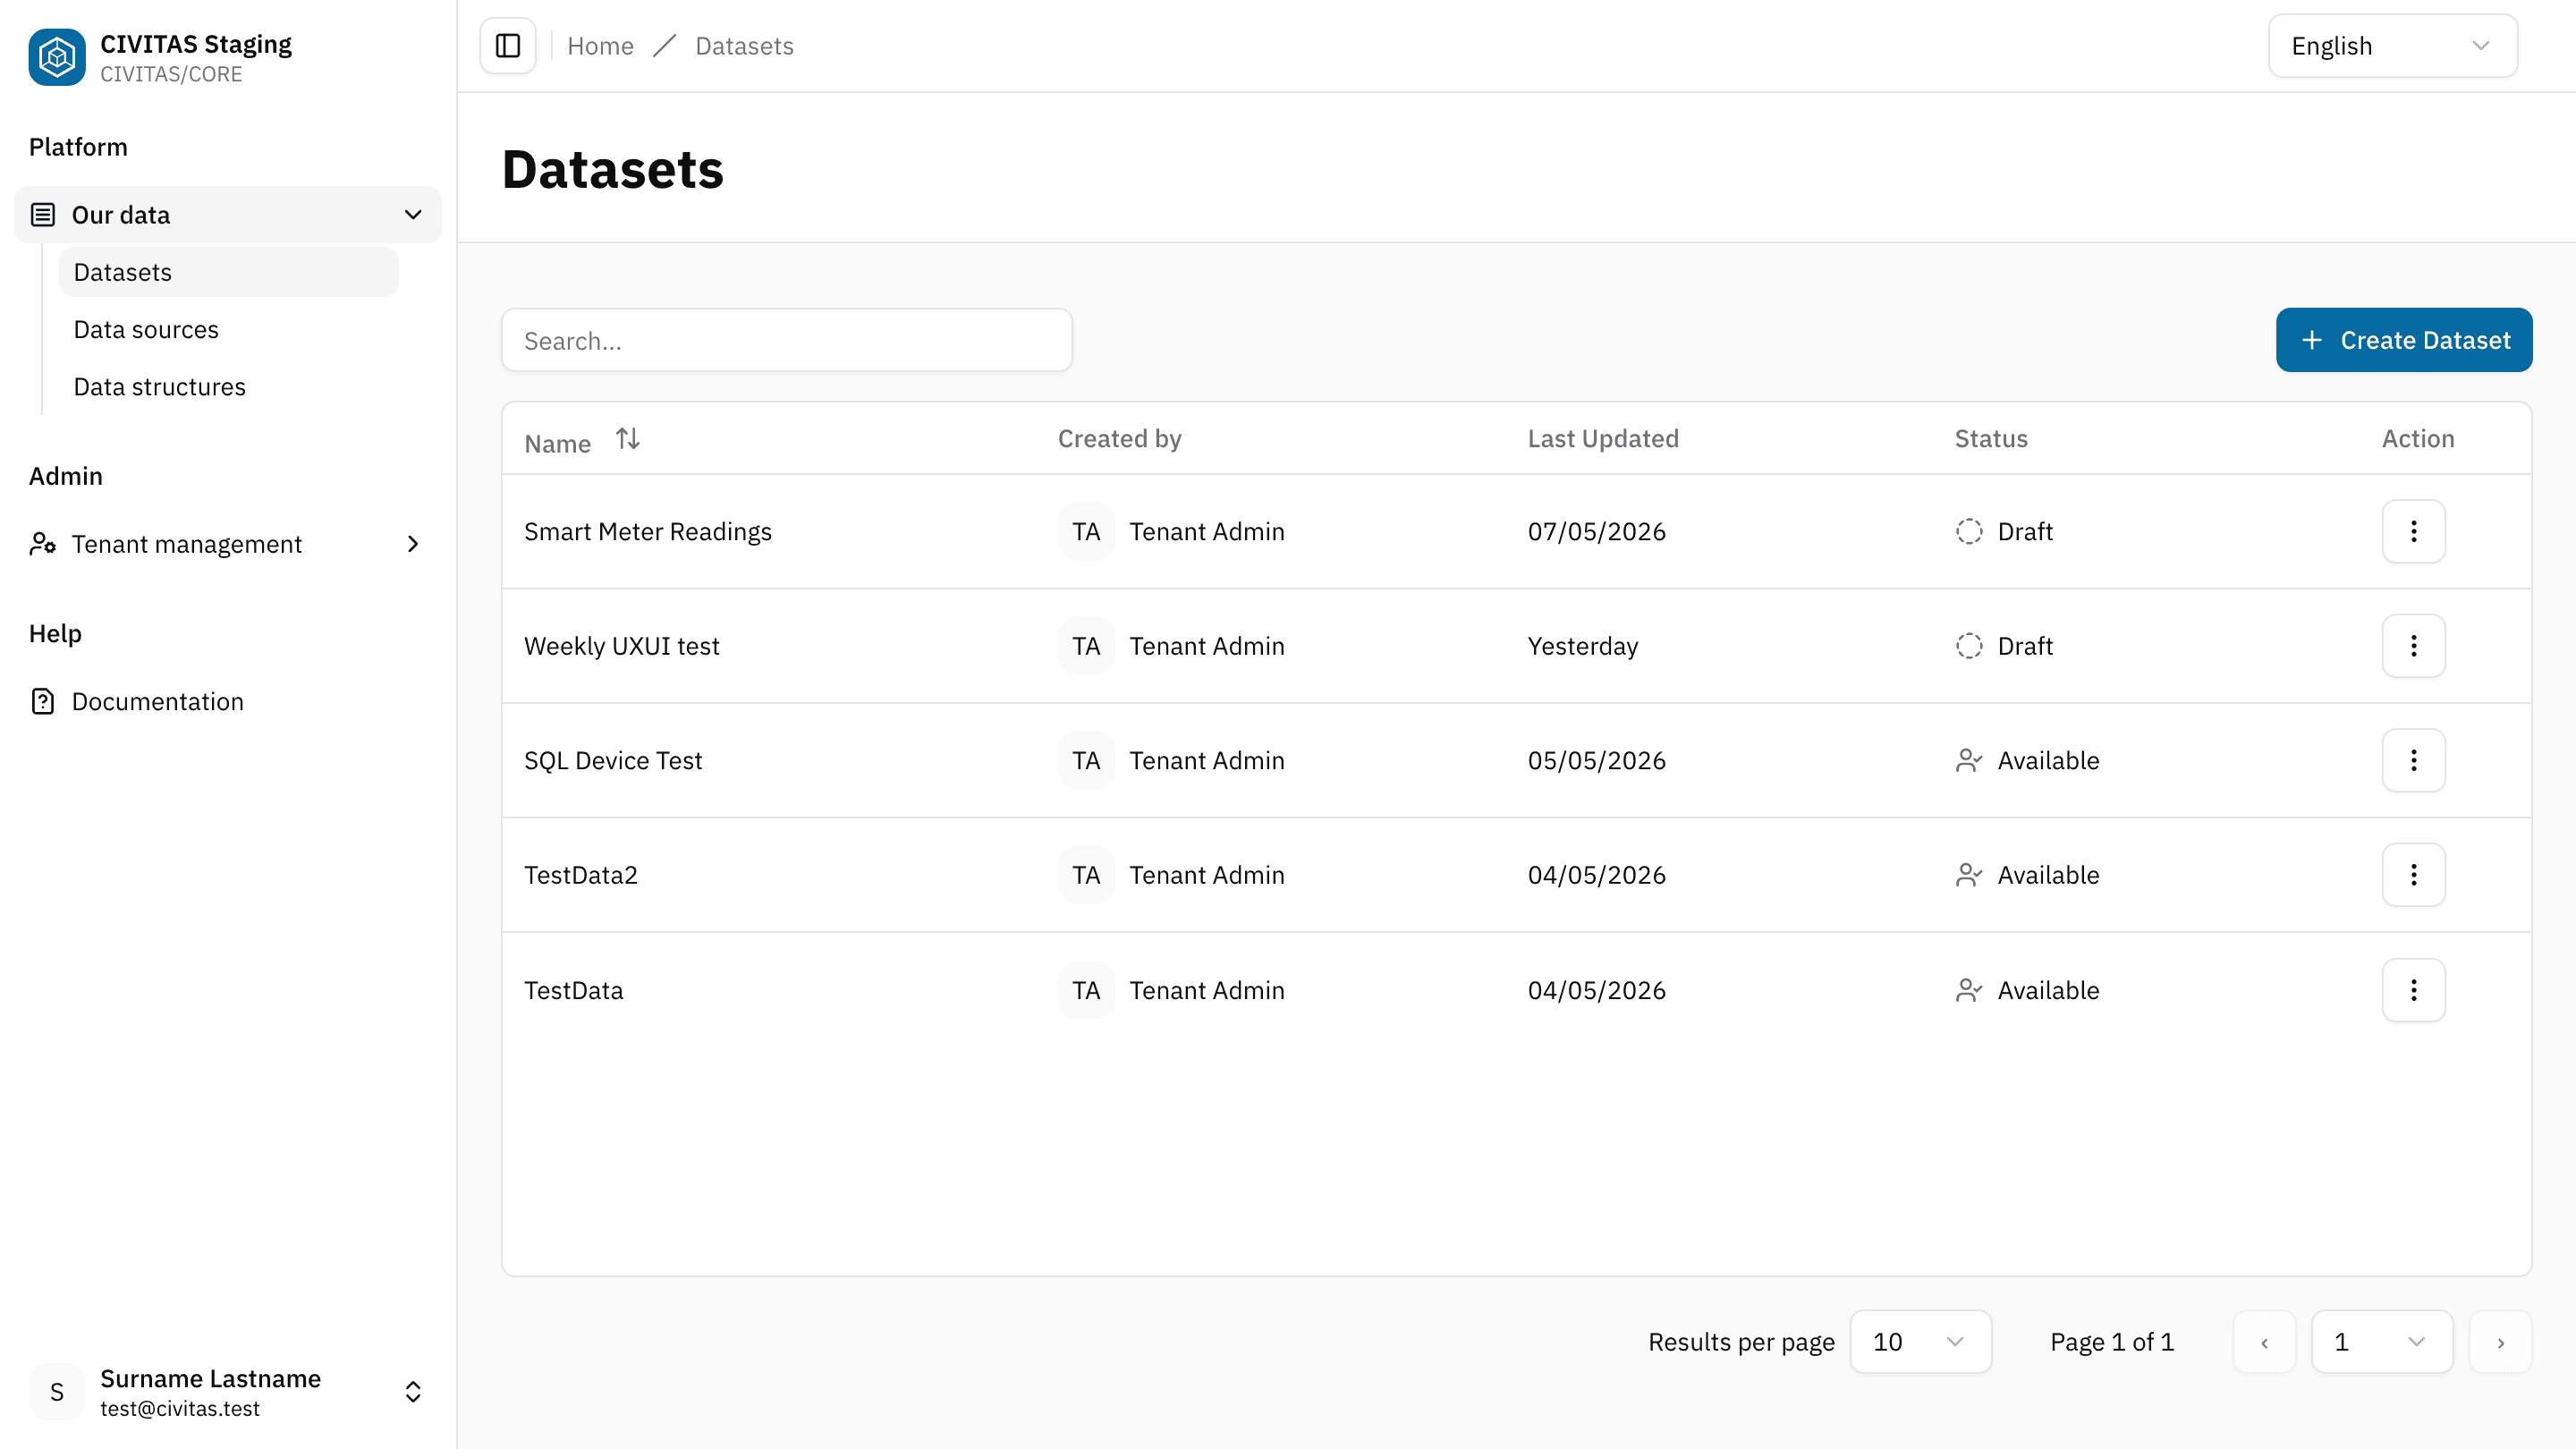Go to previous page arrow
The width and height of the screenshot is (2576, 1449).
click(x=2264, y=1342)
